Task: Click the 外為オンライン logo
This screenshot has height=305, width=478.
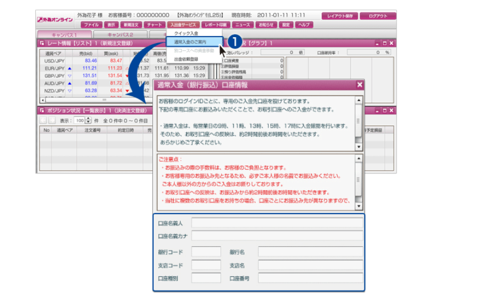Action: click(55, 20)
